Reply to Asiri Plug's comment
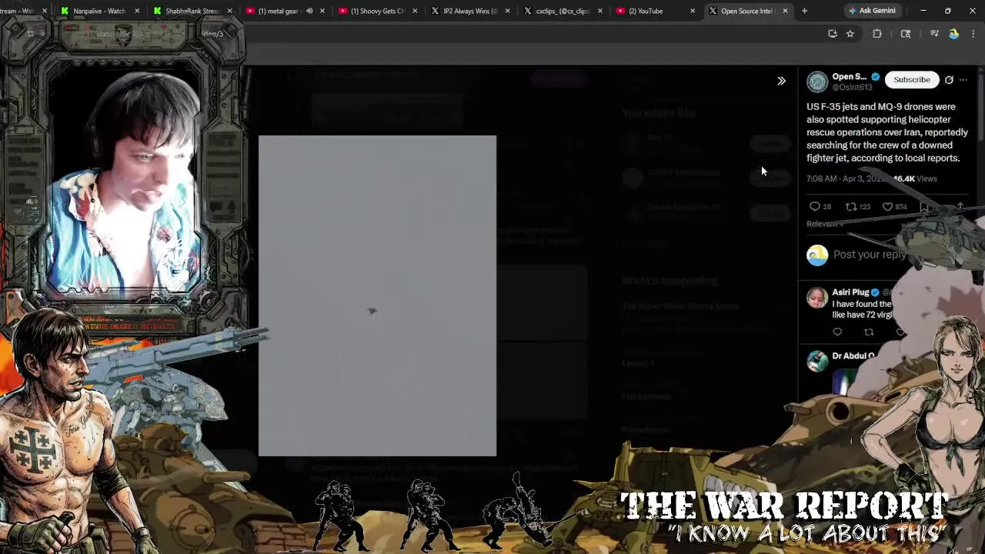Screen dimensions: 985x554 click(837, 332)
